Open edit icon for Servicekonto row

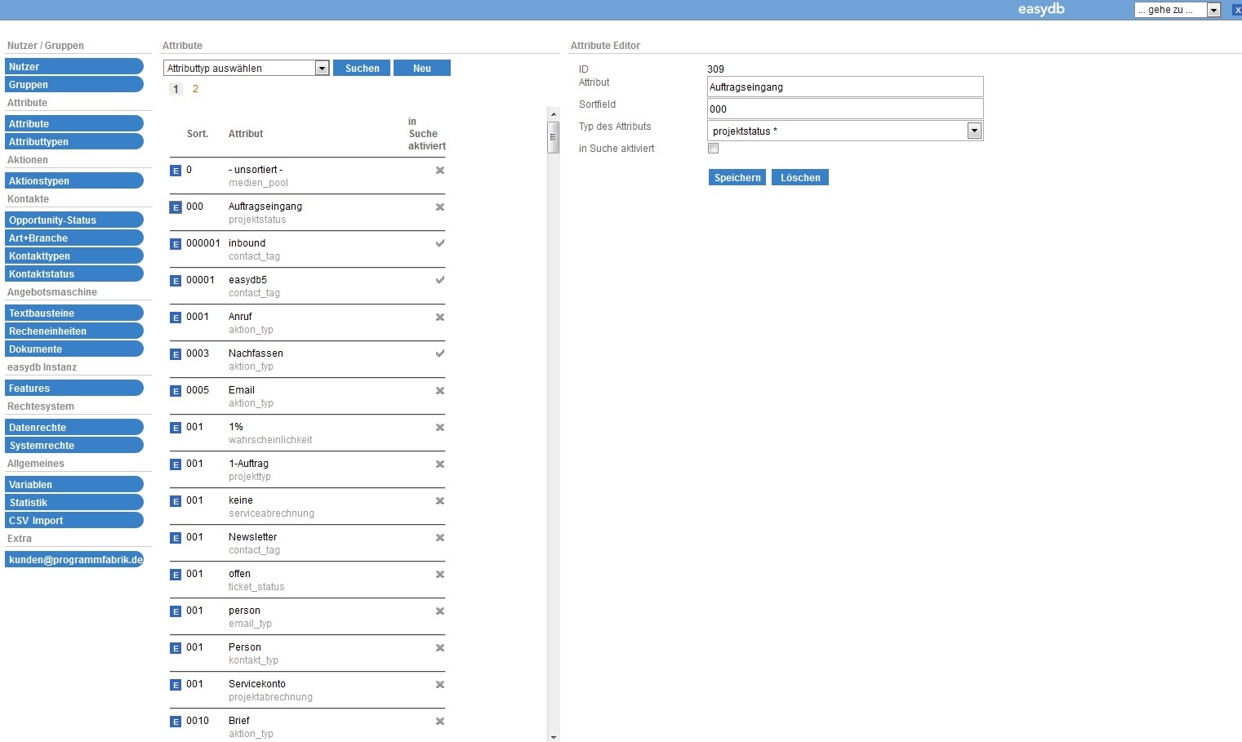point(176,685)
